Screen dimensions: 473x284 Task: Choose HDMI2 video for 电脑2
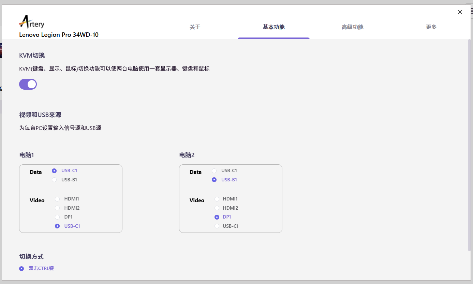click(x=217, y=208)
